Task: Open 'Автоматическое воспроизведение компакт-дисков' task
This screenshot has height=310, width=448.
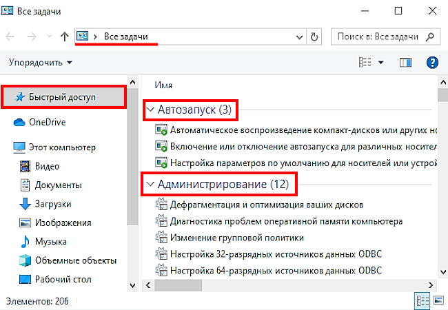Action: [x=296, y=130]
